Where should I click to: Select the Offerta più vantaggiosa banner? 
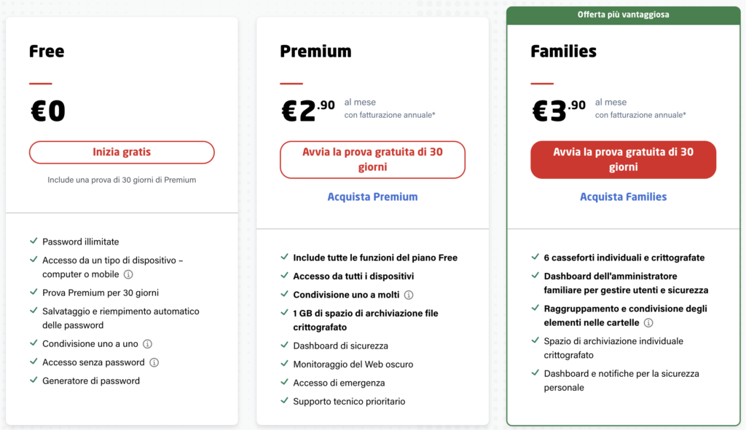tap(624, 15)
